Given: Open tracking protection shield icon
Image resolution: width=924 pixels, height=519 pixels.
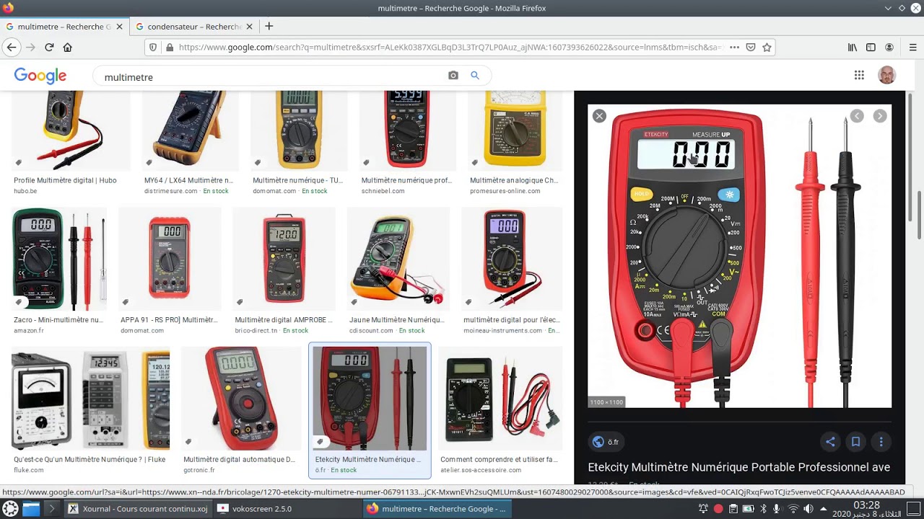Looking at the screenshot, I should click(153, 47).
